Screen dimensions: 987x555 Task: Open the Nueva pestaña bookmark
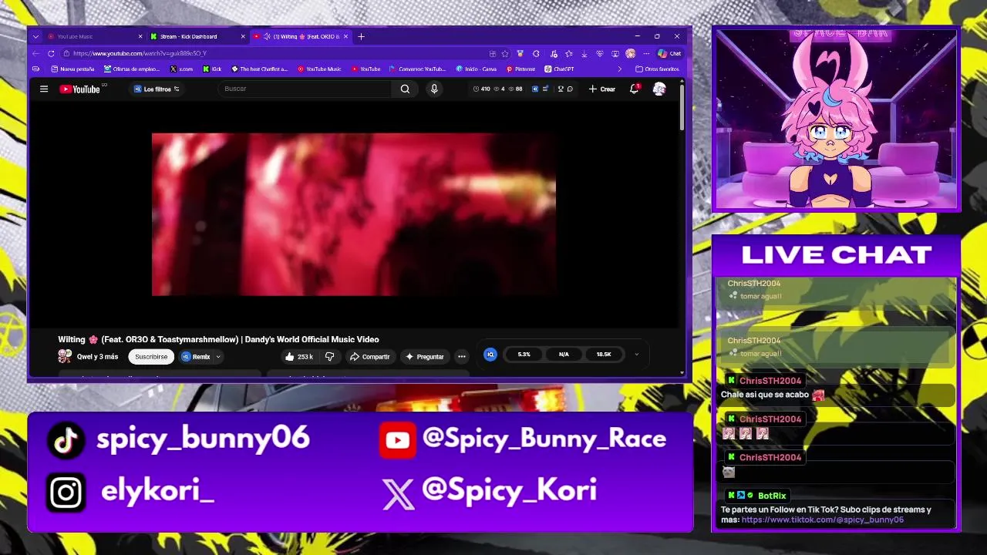point(73,69)
